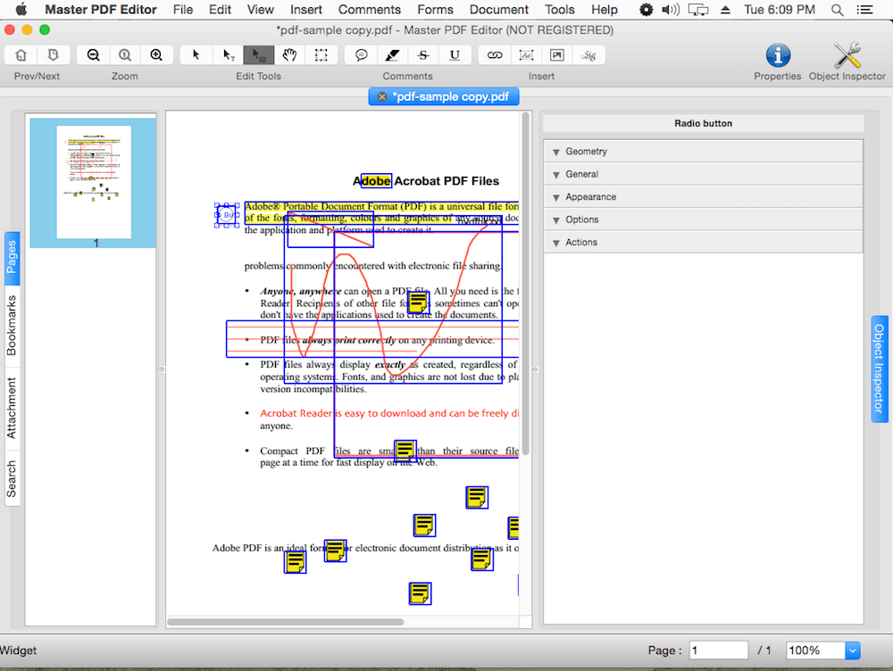Switch to the Pages side tab
Image resolution: width=893 pixels, height=671 pixels.
[x=12, y=257]
